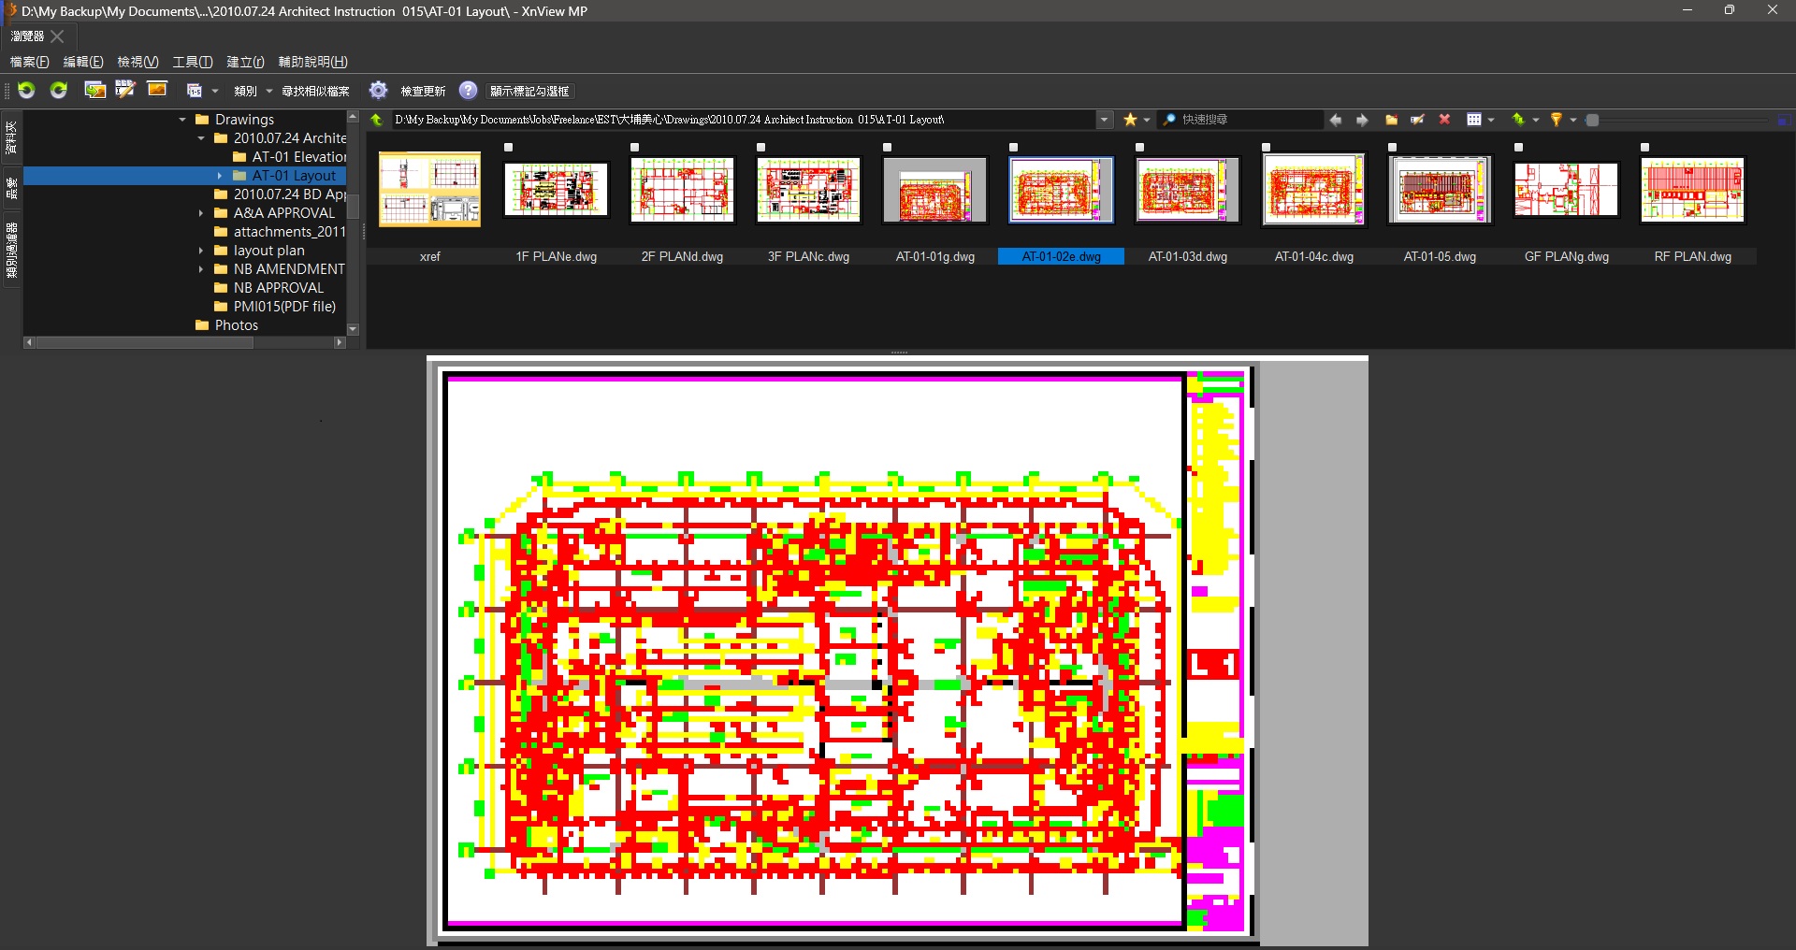1796x950 pixels.
Task: Navigate back with the left arrow icon
Action: tap(1336, 120)
